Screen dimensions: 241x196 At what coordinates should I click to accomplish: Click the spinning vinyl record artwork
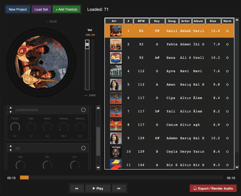tap(41, 62)
